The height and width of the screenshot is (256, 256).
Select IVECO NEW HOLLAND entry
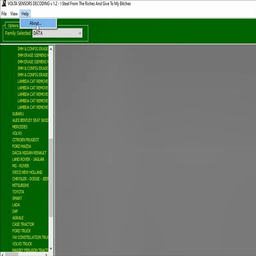point(27,172)
